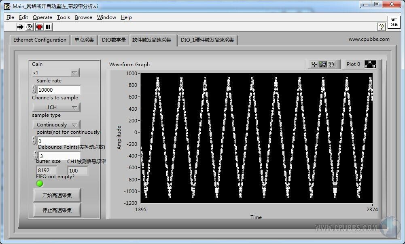Open the Help menu
405x244 pixels.
[x=126, y=17]
